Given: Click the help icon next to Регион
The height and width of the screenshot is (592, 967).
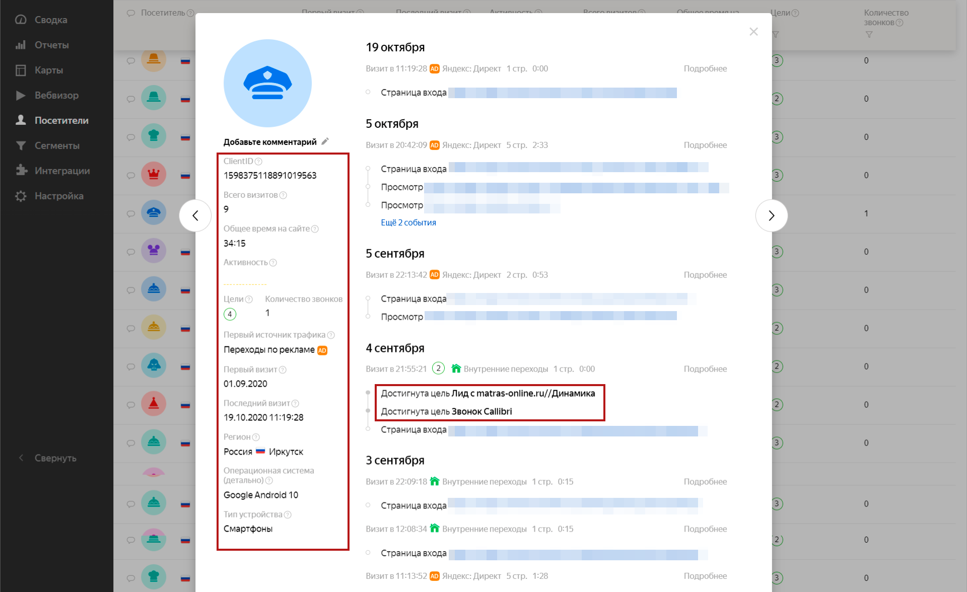Looking at the screenshot, I should (256, 437).
